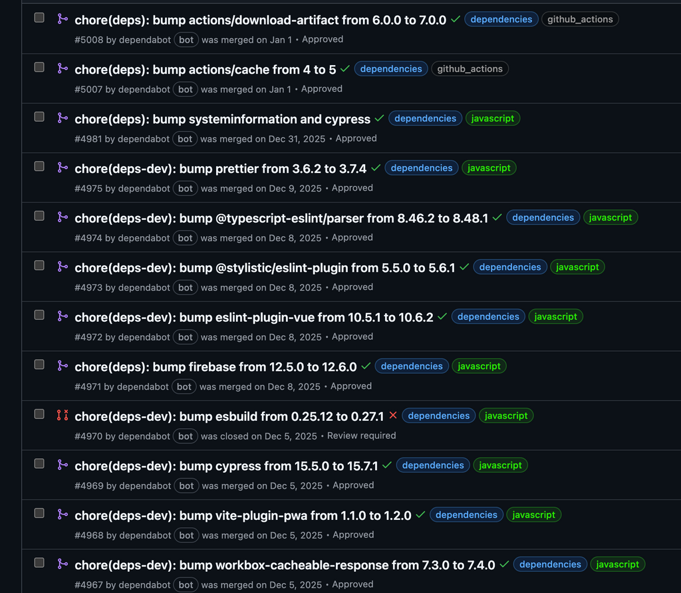Open systeminformation and cypress bump PR
The width and height of the screenshot is (681, 593).
tap(222, 119)
